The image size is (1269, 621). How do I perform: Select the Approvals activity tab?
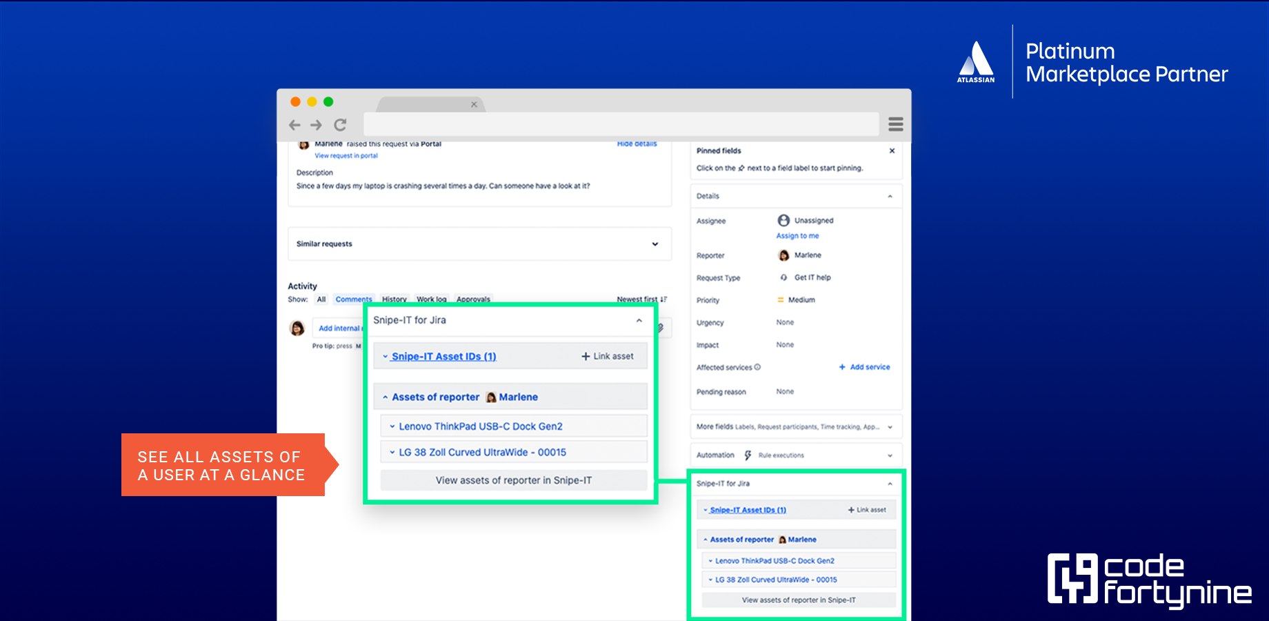473,299
